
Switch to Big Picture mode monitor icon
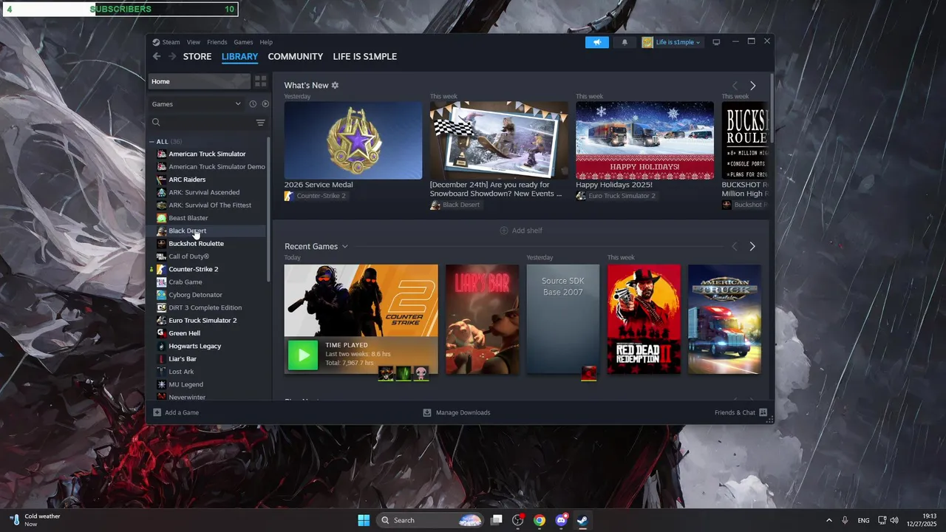pyautogui.click(x=716, y=42)
